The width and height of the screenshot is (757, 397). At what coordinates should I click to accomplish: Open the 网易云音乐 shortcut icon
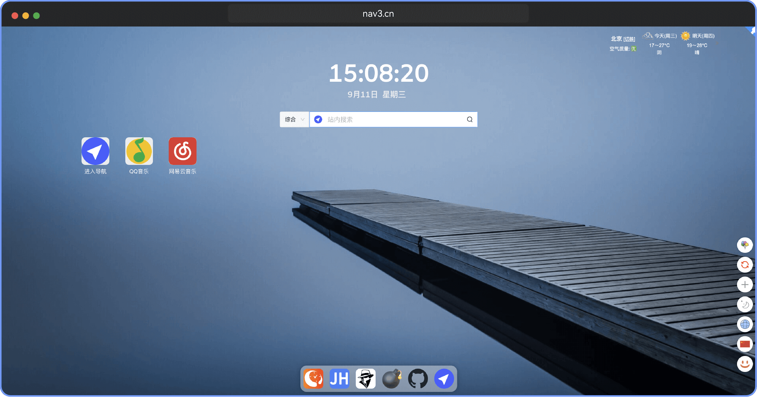click(x=182, y=151)
